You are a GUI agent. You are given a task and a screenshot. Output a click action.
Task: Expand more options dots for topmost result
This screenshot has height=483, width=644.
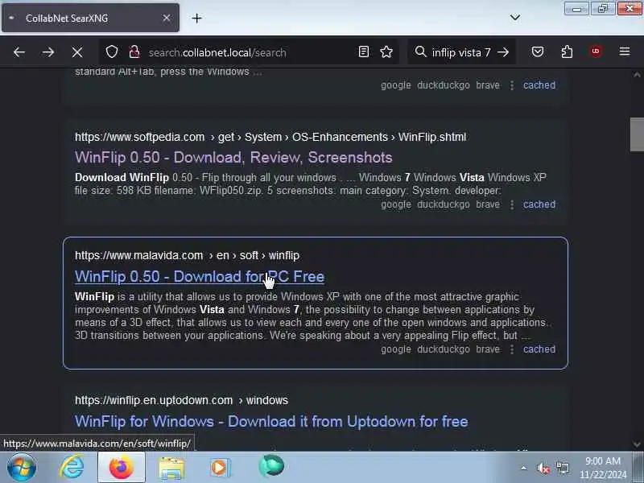pos(512,85)
